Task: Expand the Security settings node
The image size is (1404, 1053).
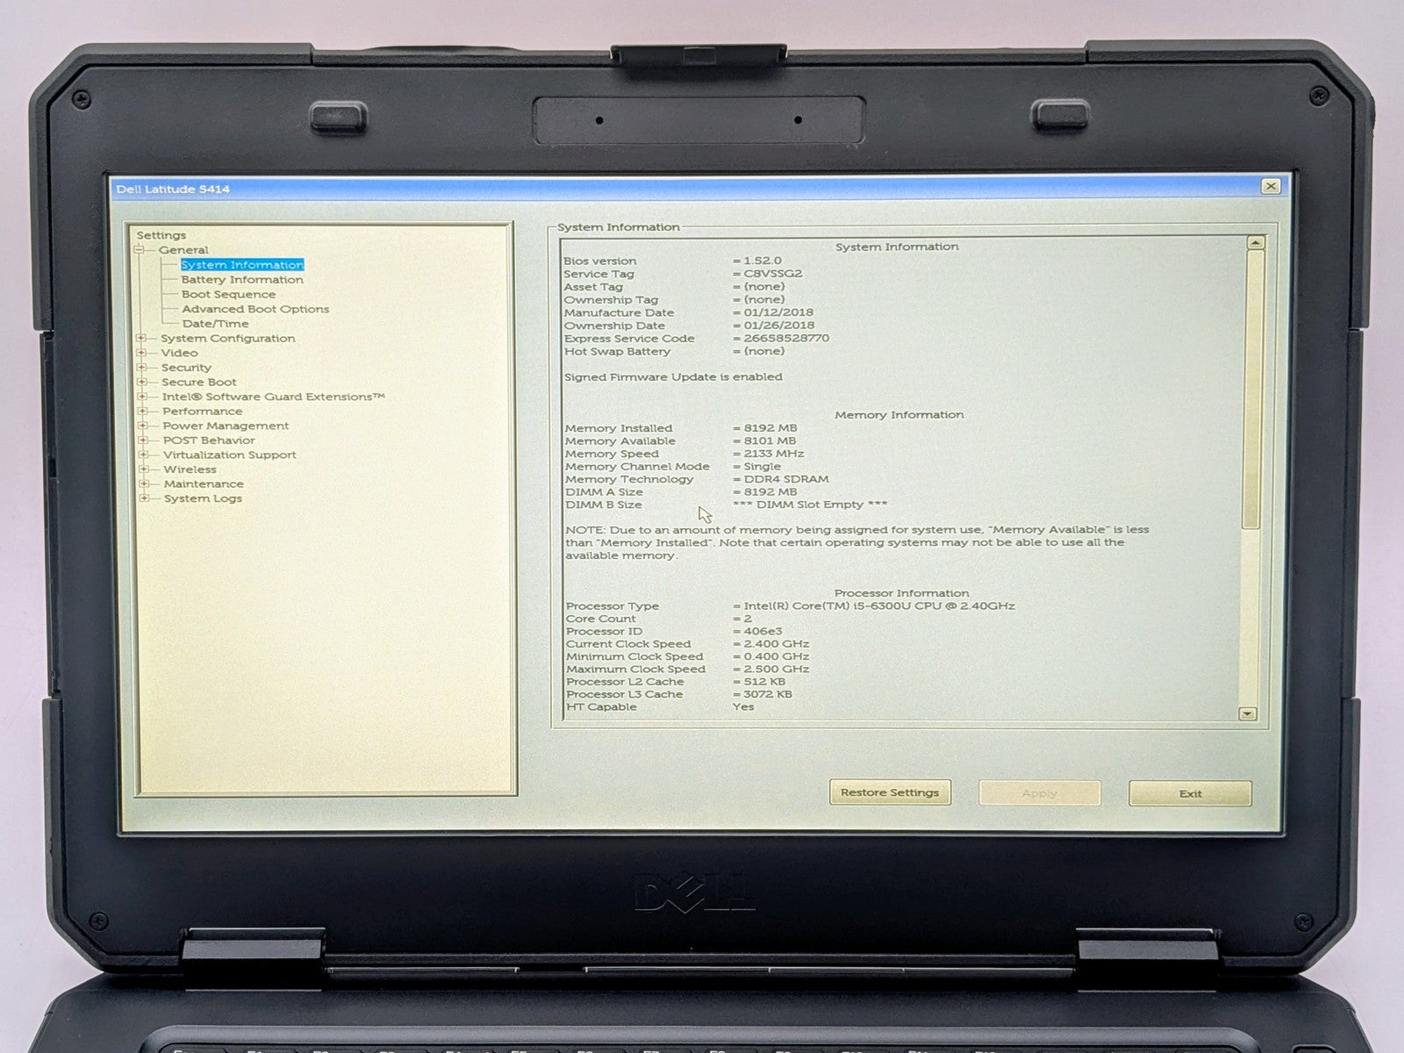Action: point(141,368)
